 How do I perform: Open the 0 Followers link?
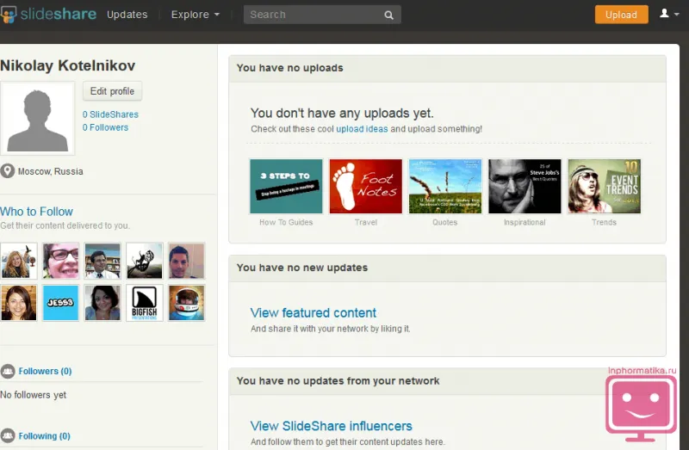coord(105,127)
